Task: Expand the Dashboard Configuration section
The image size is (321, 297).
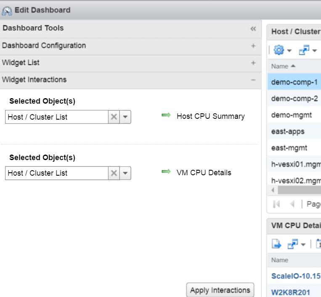Action: (x=253, y=46)
